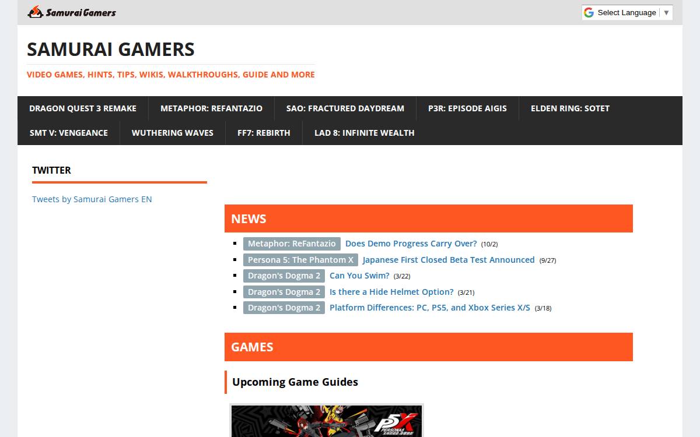Open Is there a Hide Helmet Option article
This screenshot has height=437, width=700.
coord(391,292)
